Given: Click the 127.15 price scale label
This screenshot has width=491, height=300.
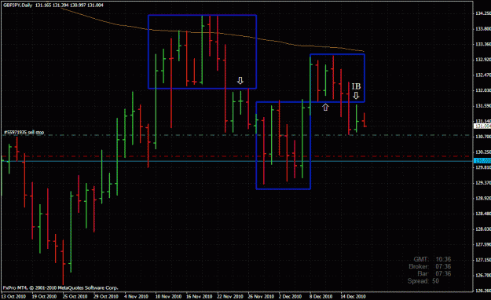Looking at the screenshot, I should pyautogui.click(x=483, y=260).
